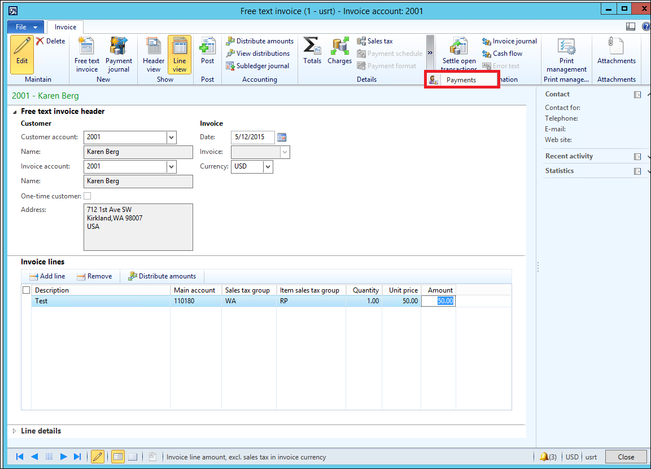Expand the Customer account dropdown

(171, 137)
